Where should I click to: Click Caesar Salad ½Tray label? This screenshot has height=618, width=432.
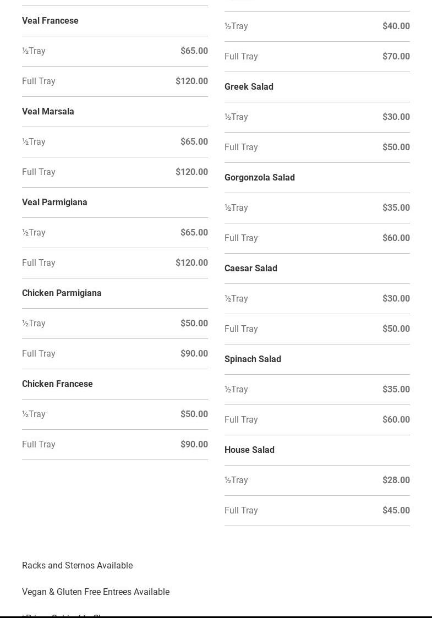[x=236, y=299]
